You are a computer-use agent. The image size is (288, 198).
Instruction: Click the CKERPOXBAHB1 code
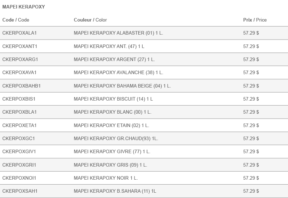[22, 86]
